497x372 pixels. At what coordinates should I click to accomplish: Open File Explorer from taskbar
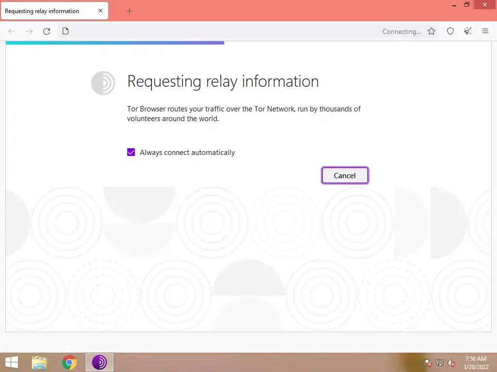[39, 362]
